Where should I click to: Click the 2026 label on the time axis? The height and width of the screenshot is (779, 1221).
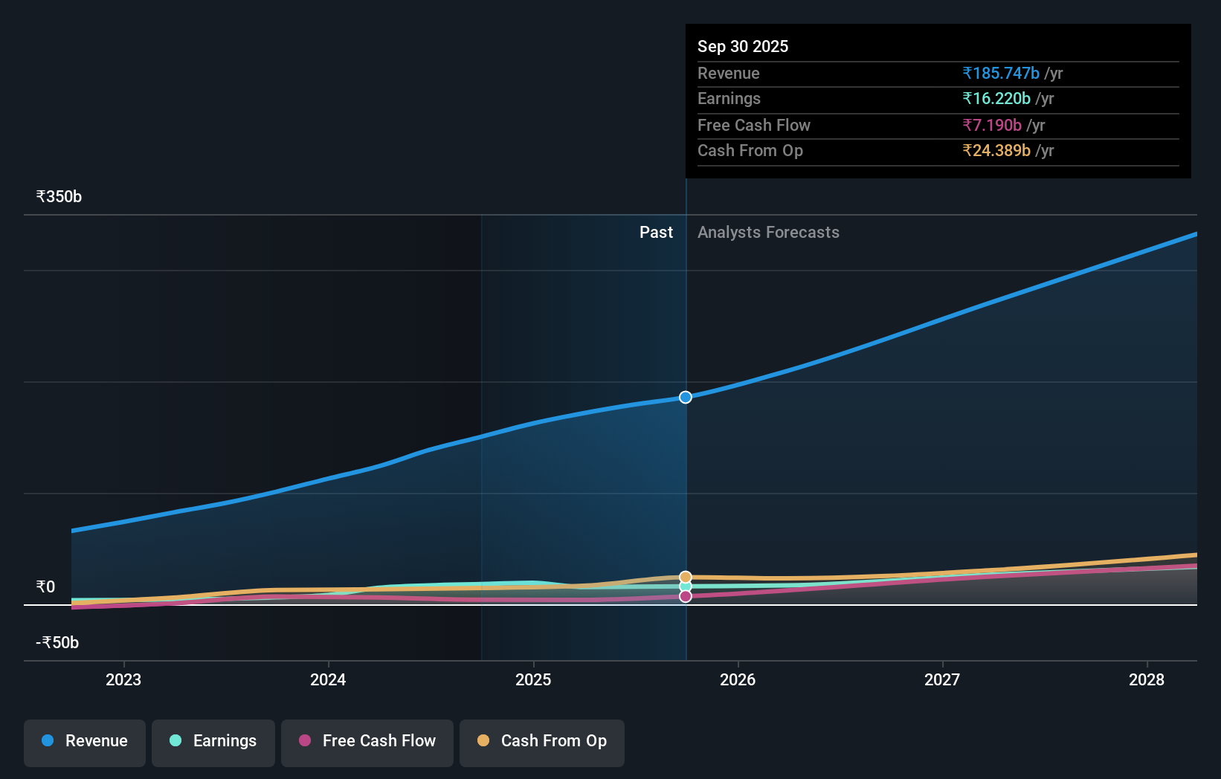tap(738, 679)
